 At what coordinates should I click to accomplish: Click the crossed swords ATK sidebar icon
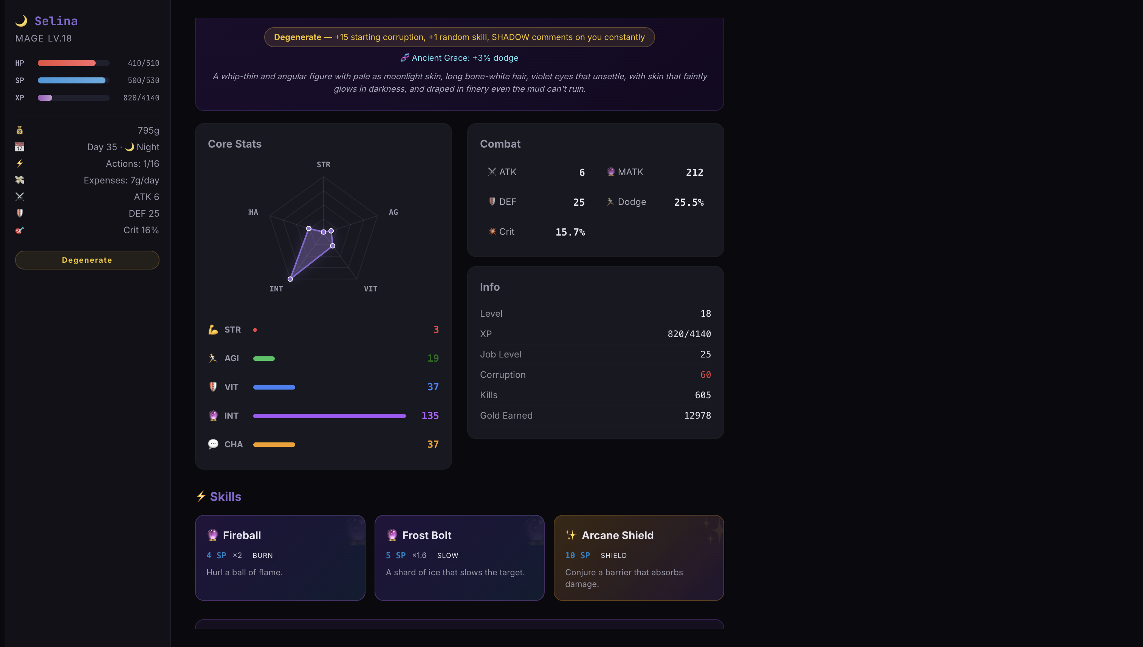[x=20, y=196]
